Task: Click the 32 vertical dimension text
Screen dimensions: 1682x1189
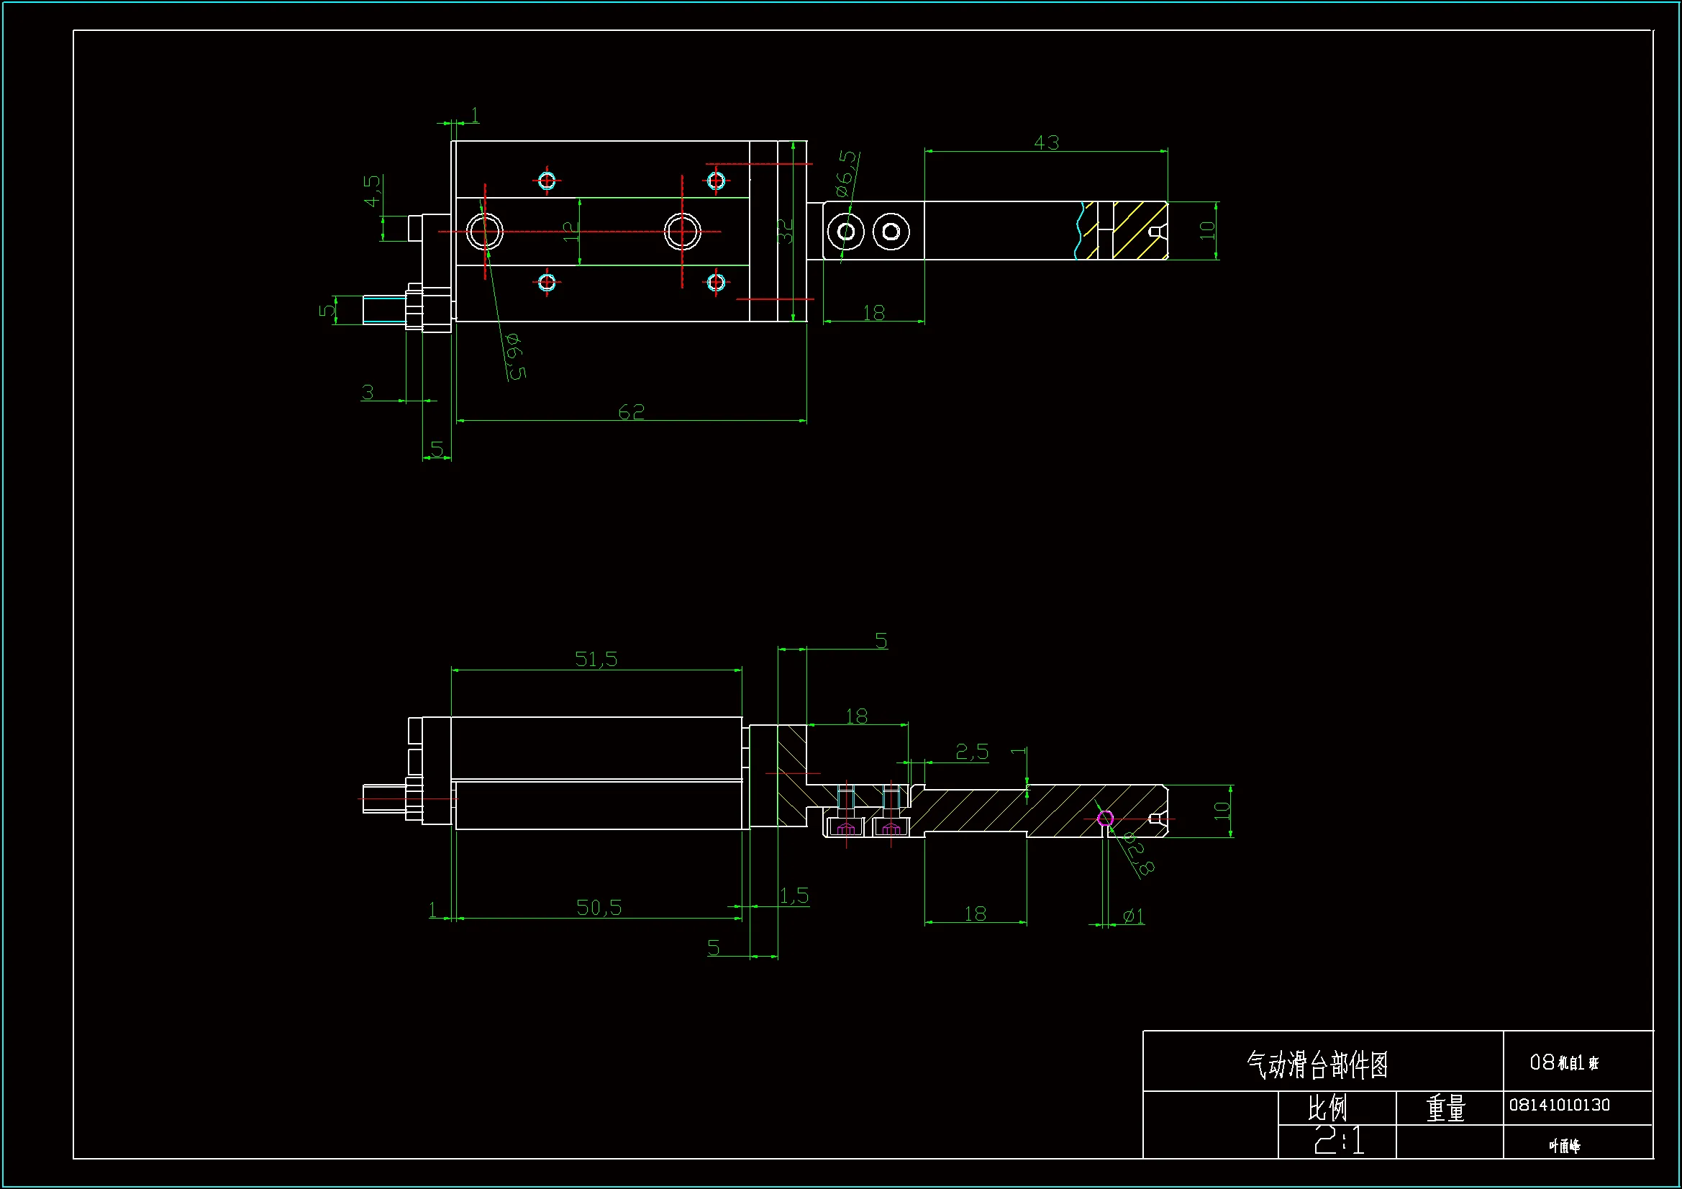Action: [785, 231]
